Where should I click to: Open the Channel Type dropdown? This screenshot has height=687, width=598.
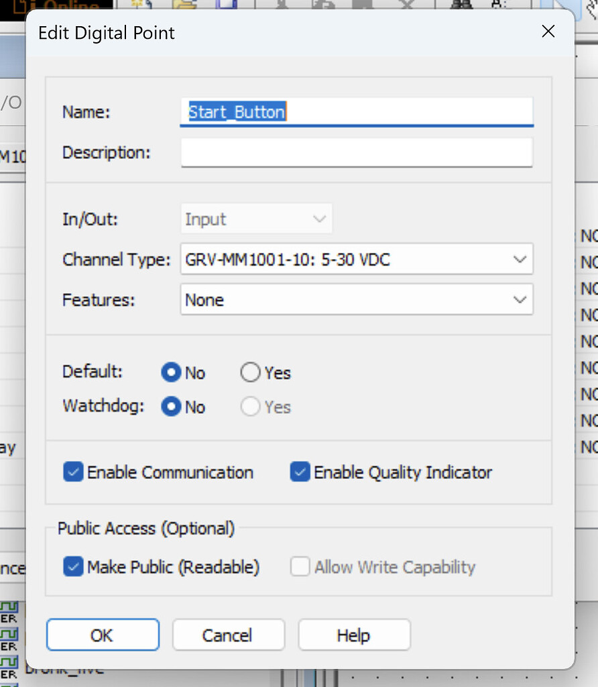[520, 260]
